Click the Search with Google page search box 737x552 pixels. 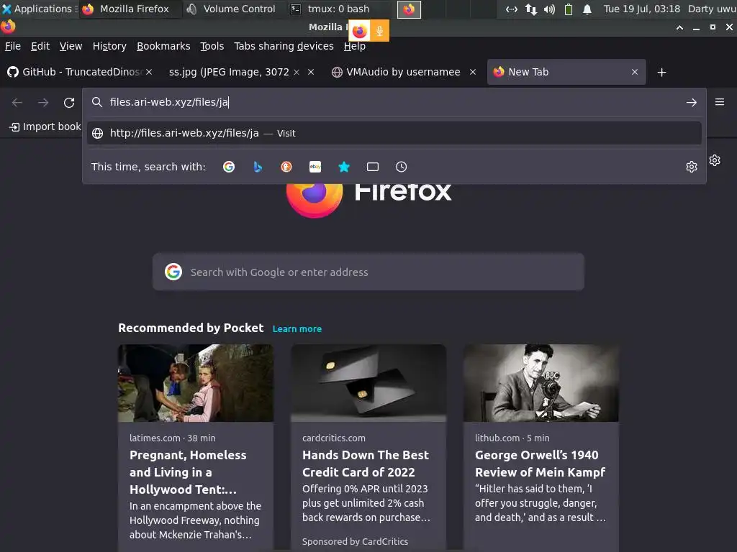coord(368,272)
